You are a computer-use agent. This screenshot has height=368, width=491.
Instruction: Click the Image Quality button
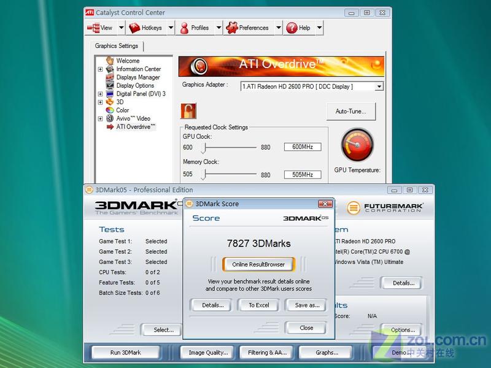pyautogui.click(x=208, y=352)
